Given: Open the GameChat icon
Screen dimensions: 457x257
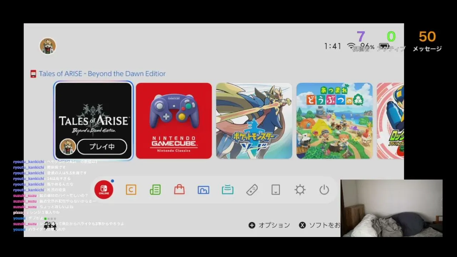Looking at the screenshot, I should pyautogui.click(x=131, y=190).
